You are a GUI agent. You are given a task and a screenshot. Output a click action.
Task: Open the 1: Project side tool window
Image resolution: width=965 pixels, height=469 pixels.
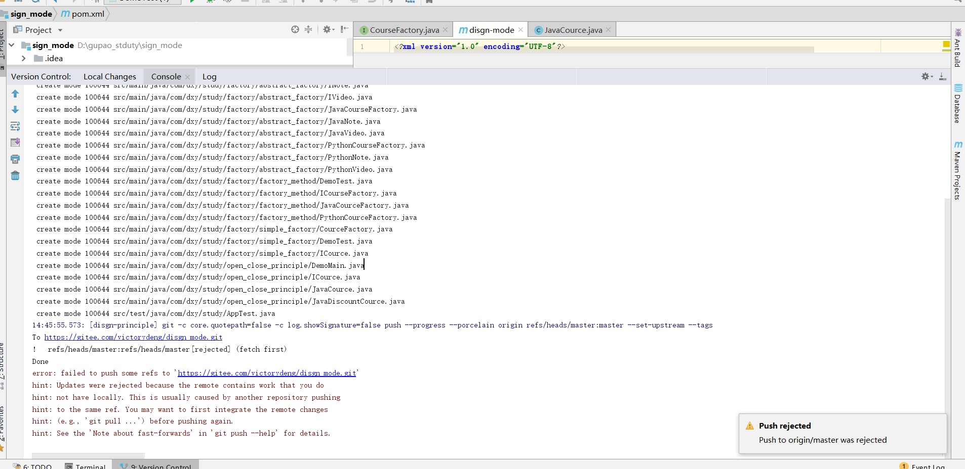(3, 48)
